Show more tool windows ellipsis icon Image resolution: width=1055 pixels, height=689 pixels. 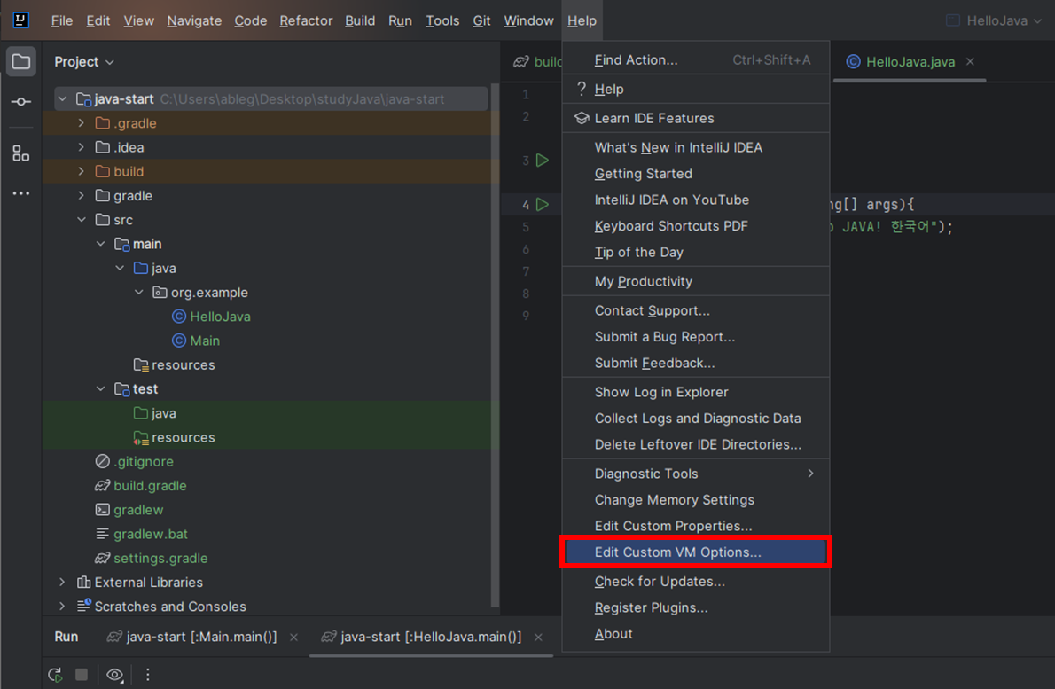[x=21, y=193]
